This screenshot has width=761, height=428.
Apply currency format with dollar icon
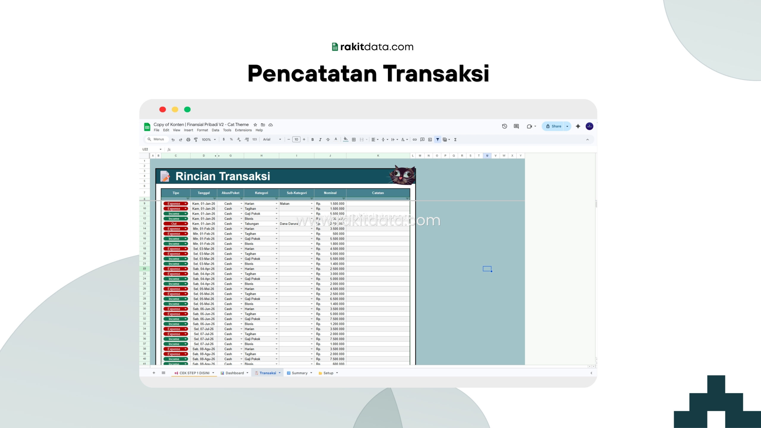click(224, 139)
